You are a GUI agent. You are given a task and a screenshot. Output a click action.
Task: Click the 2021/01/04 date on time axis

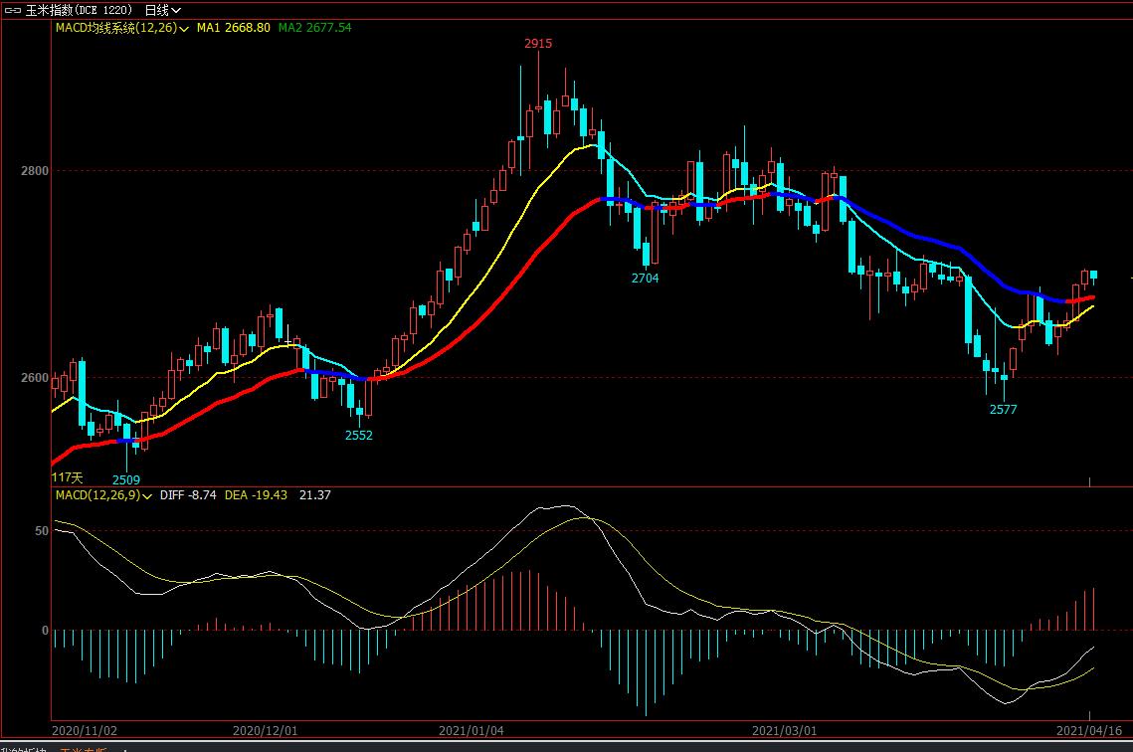coord(472,730)
